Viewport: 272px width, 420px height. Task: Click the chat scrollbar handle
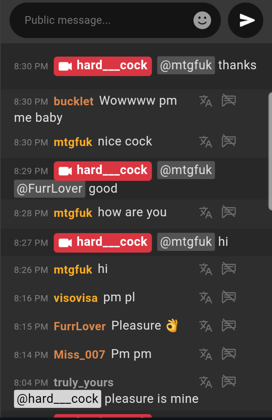click(270, 151)
